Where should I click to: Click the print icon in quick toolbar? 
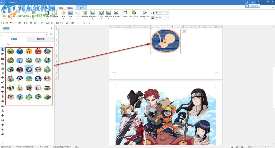point(31,23)
